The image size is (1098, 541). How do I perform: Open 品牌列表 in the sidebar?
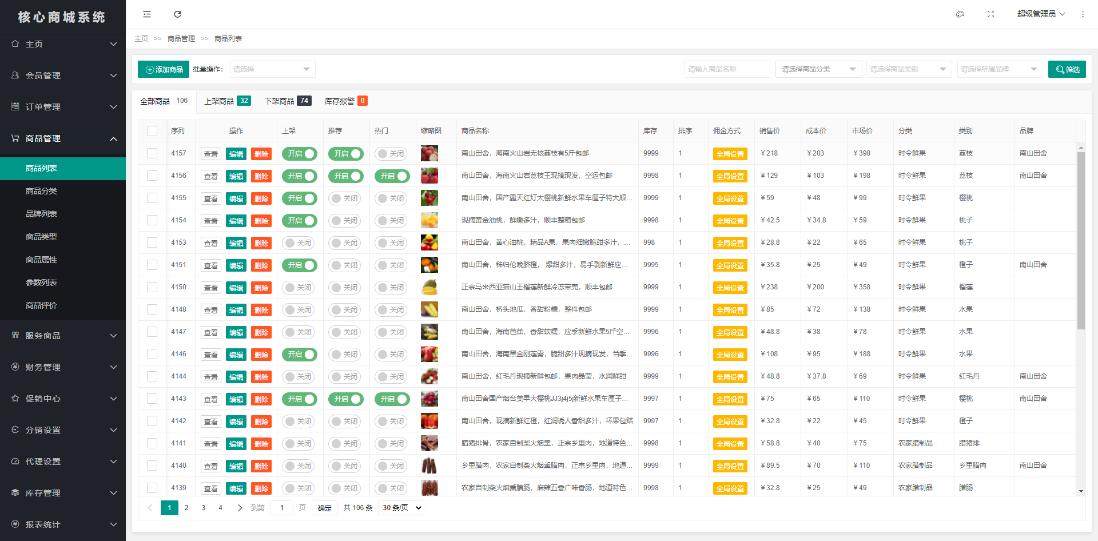(x=63, y=214)
